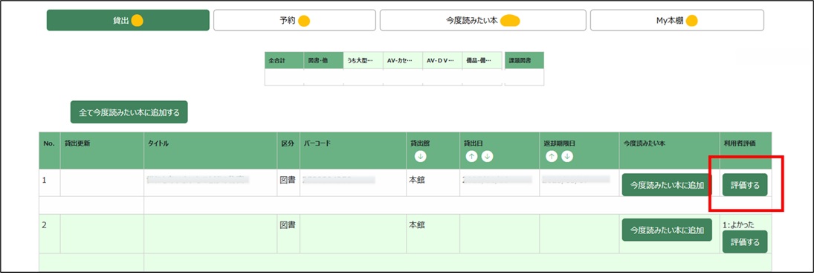Select the 図書・他 summary header cell
This screenshot has width=814, height=275.
tap(323, 60)
